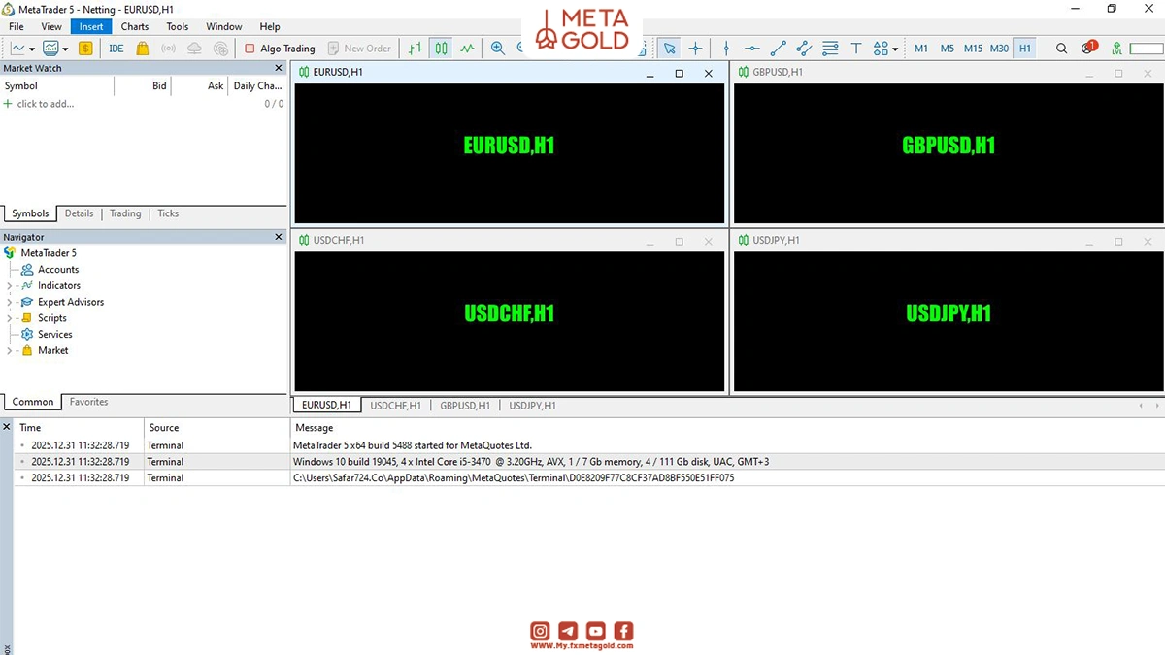Expand the Indicators tree node
Image resolution: width=1165 pixels, height=655 pixels.
10,286
